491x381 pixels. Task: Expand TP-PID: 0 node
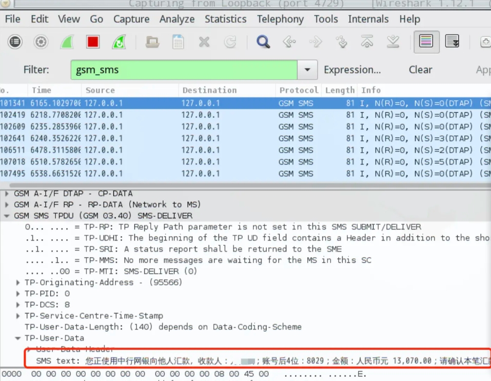(x=18, y=294)
